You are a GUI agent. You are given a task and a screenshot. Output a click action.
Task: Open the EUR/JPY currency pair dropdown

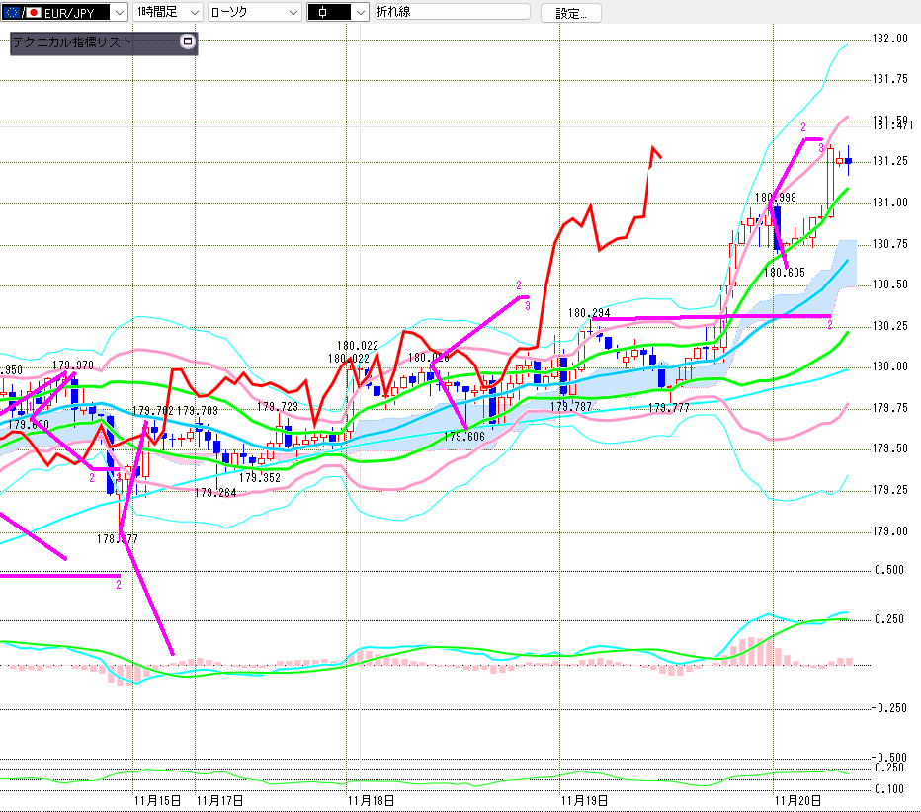pos(119,13)
